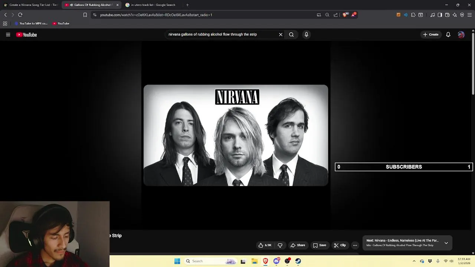Open File Explorer from the taskbar
Image resolution: width=475 pixels, height=267 pixels.
pos(254,261)
